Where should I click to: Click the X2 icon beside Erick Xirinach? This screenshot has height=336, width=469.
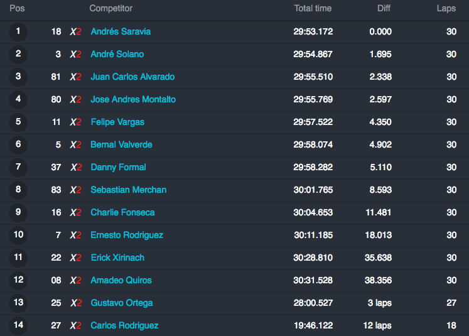click(x=76, y=257)
